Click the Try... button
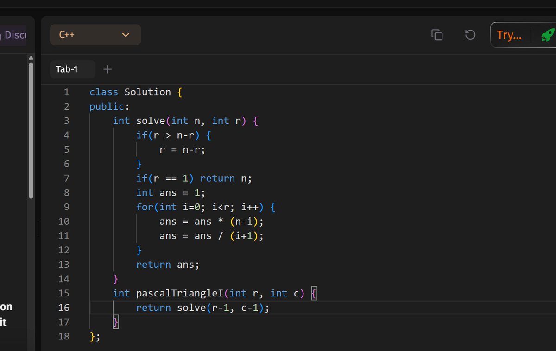Viewport: 556px width, 351px height. [509, 35]
